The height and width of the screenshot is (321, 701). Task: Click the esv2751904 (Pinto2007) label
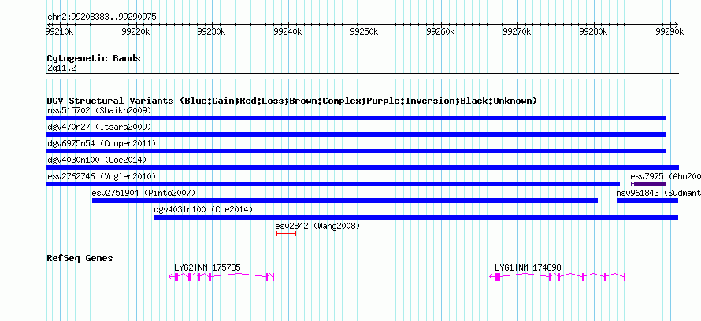(x=144, y=193)
